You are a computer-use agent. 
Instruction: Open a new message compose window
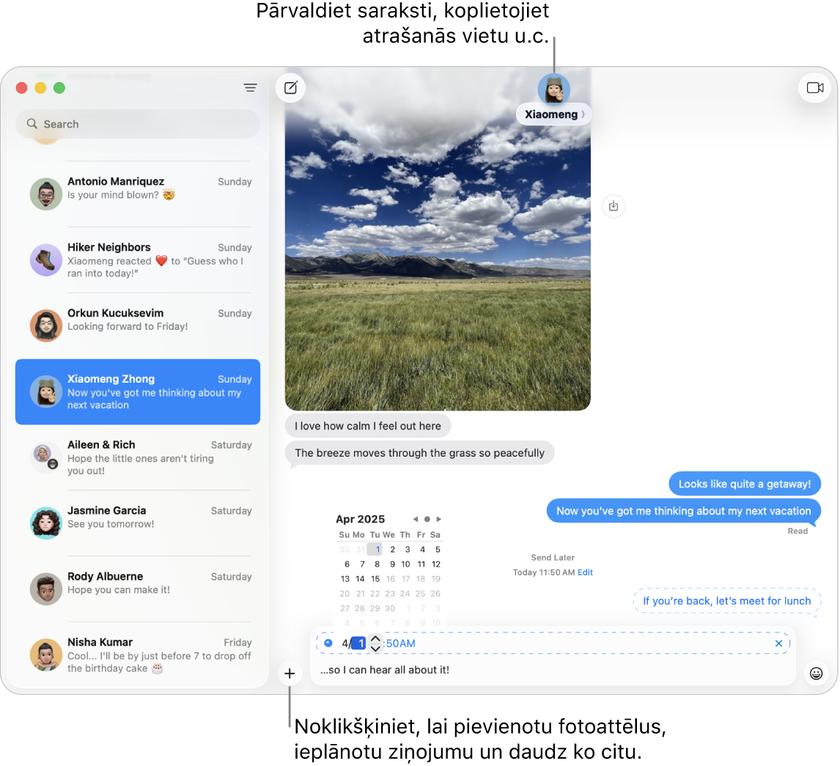tap(290, 88)
